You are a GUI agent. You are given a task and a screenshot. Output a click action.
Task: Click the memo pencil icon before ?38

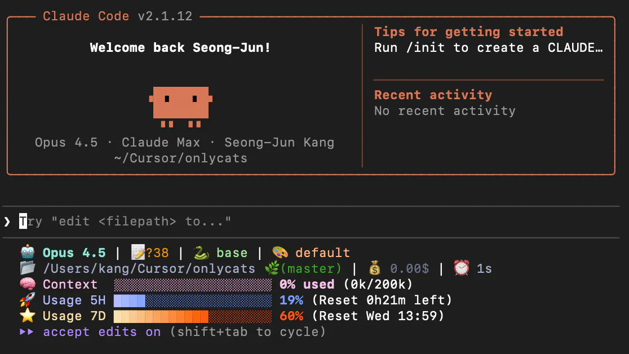coord(138,253)
